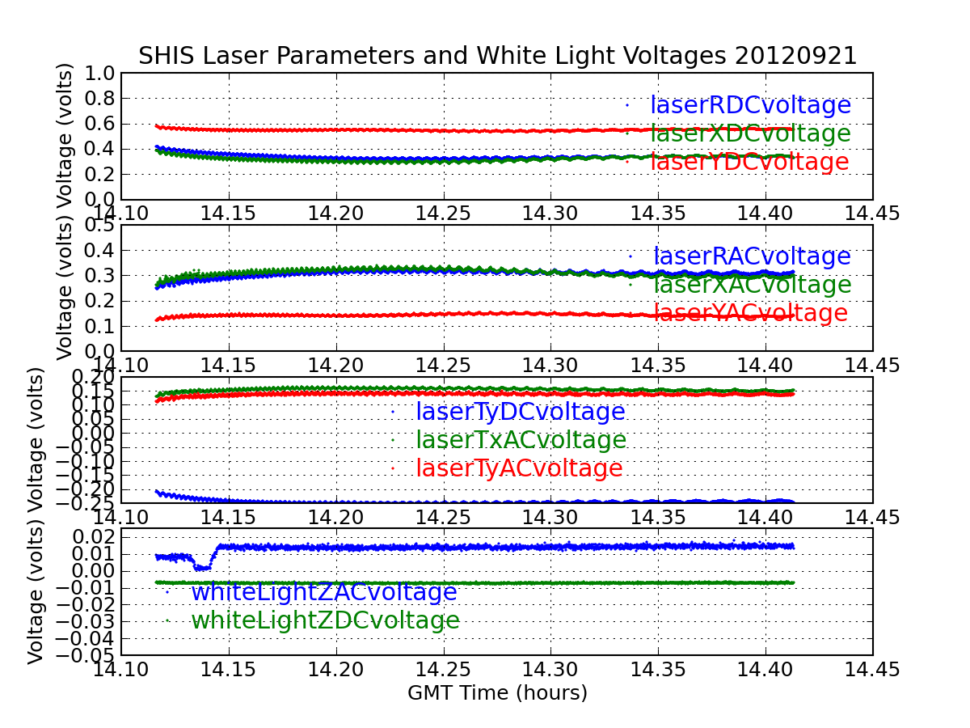This screenshot has height=728, width=970.
Task: Click the laserYACvoltage legend text
Action: pos(750,313)
